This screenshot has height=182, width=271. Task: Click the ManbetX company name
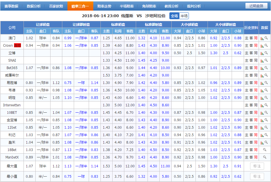(x=12, y=157)
